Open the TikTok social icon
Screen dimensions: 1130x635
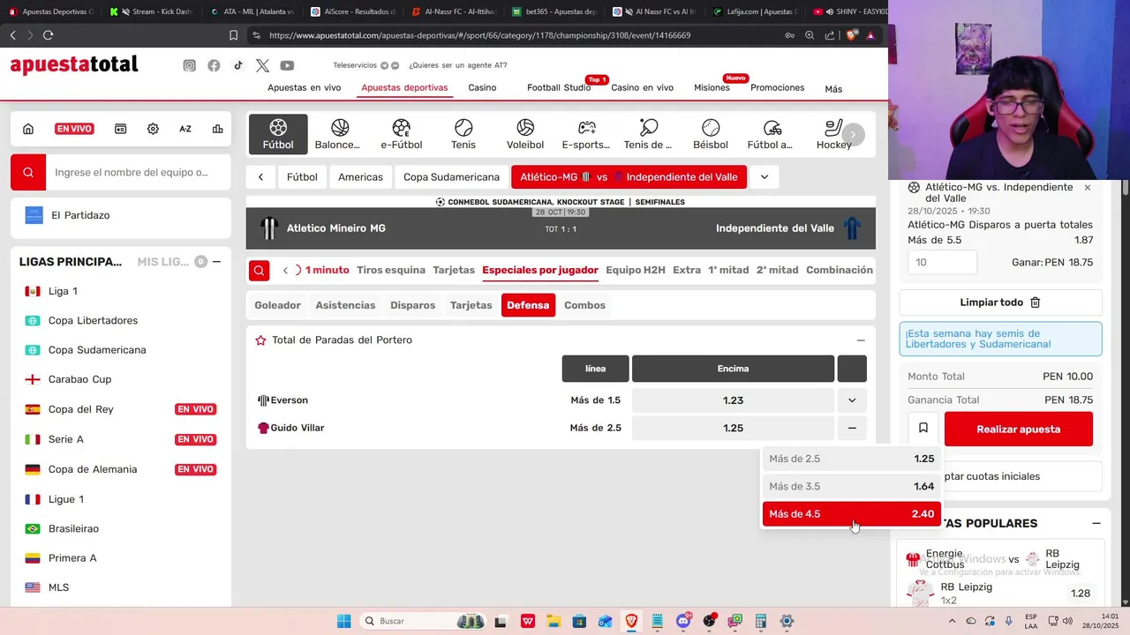(x=238, y=65)
